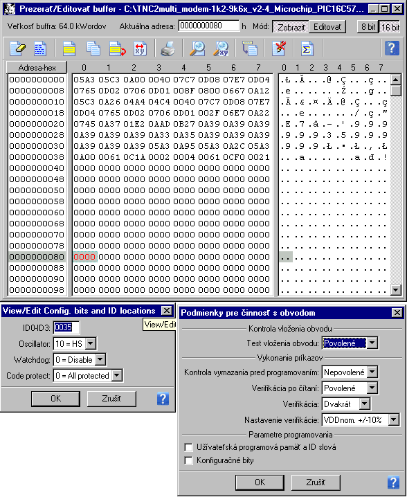407x497 pixels.
Task: Open the Verifikácia Dvakrát dropdown
Action: 365,404
